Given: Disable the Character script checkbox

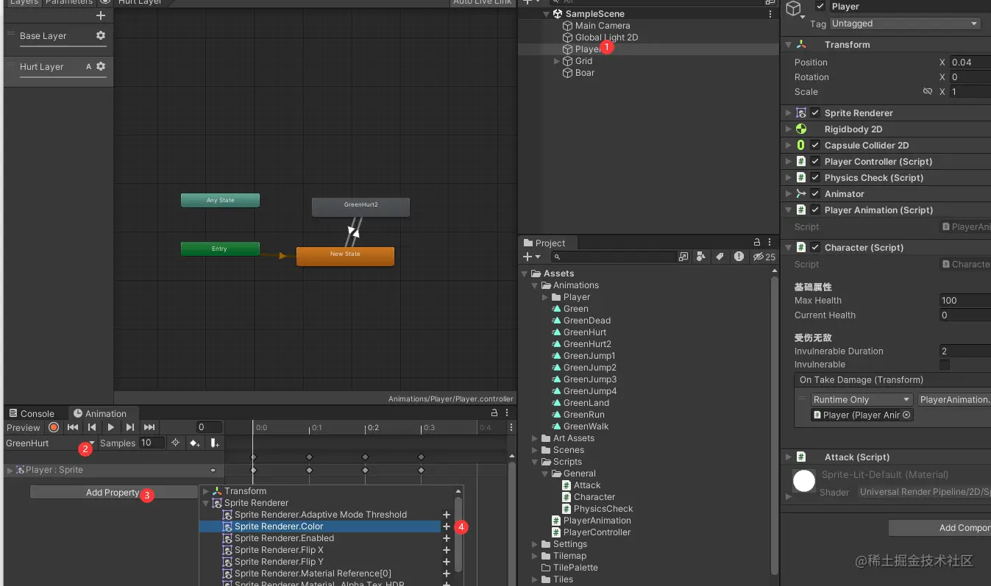Looking at the screenshot, I should point(815,248).
